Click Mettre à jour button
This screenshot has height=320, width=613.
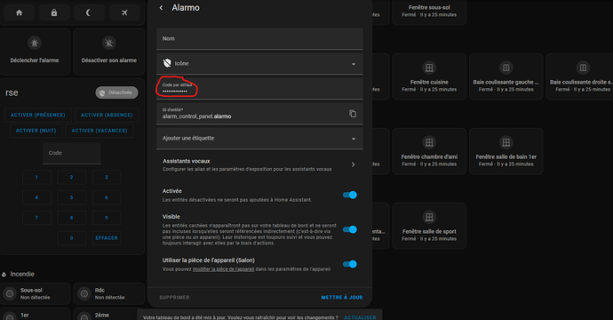(342, 297)
